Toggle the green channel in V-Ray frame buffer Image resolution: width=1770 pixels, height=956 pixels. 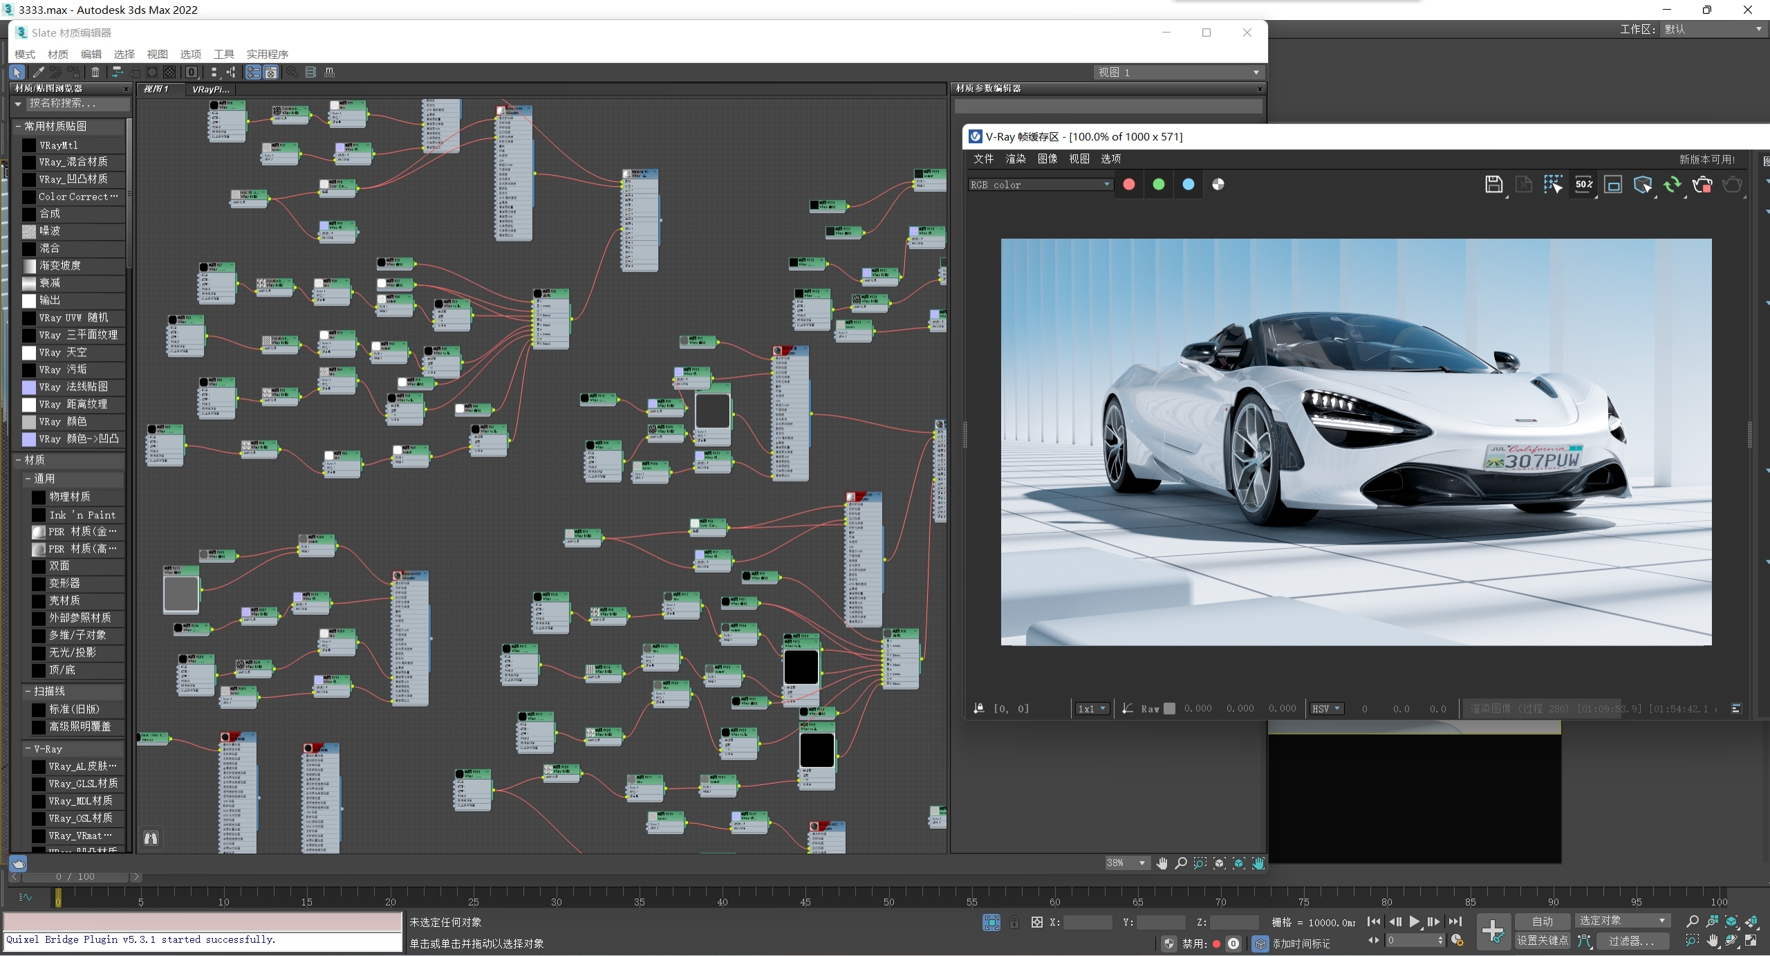(1159, 184)
